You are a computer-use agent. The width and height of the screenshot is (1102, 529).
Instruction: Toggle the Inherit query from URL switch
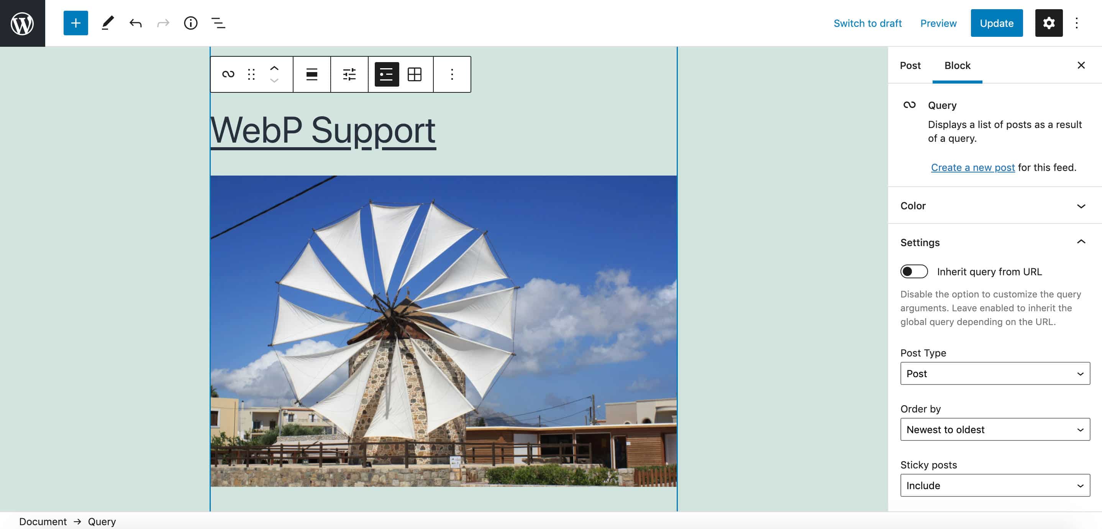point(913,271)
